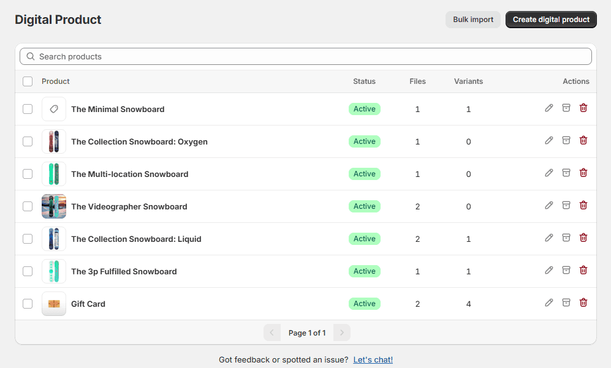Viewport: 611px width, 368px height.
Task: Focus the Search products field
Action: pos(306,56)
